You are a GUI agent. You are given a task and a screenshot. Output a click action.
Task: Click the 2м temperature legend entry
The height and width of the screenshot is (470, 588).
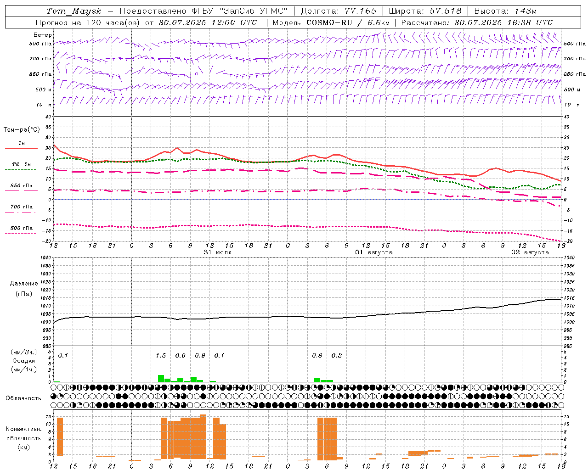(22, 143)
